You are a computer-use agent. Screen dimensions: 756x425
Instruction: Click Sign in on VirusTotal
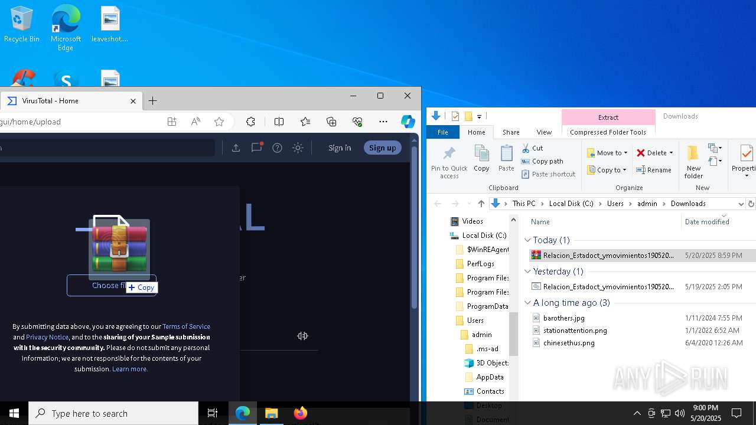340,148
